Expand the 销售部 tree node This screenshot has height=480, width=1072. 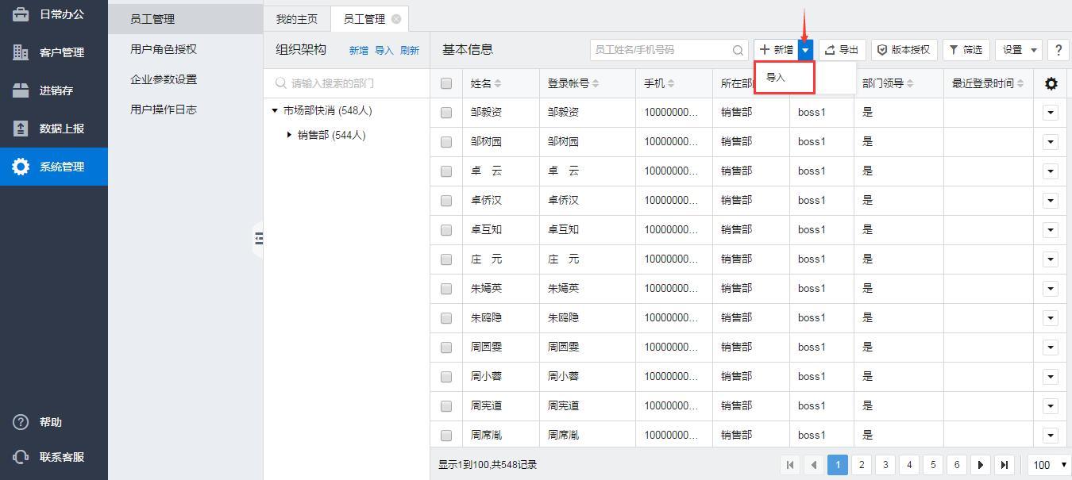[289, 135]
